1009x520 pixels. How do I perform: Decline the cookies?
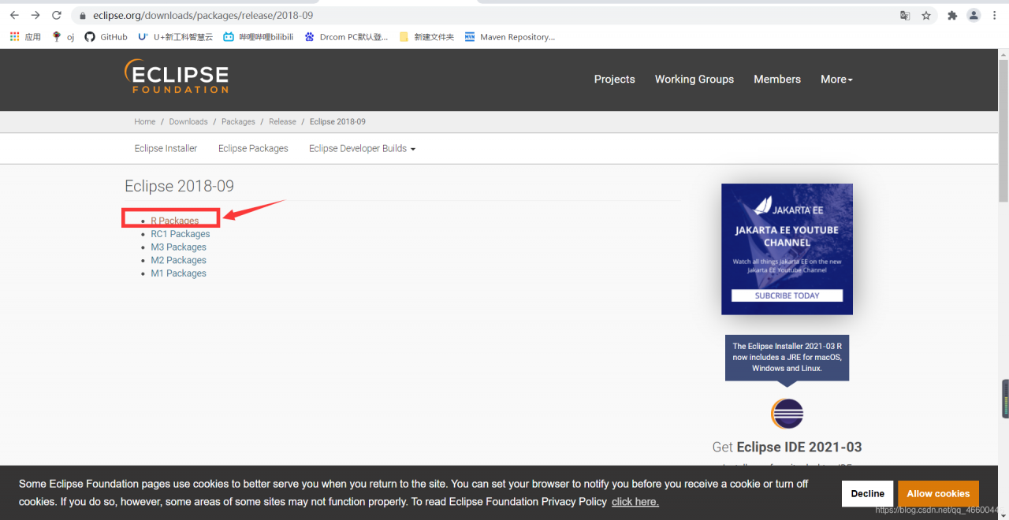click(x=867, y=493)
